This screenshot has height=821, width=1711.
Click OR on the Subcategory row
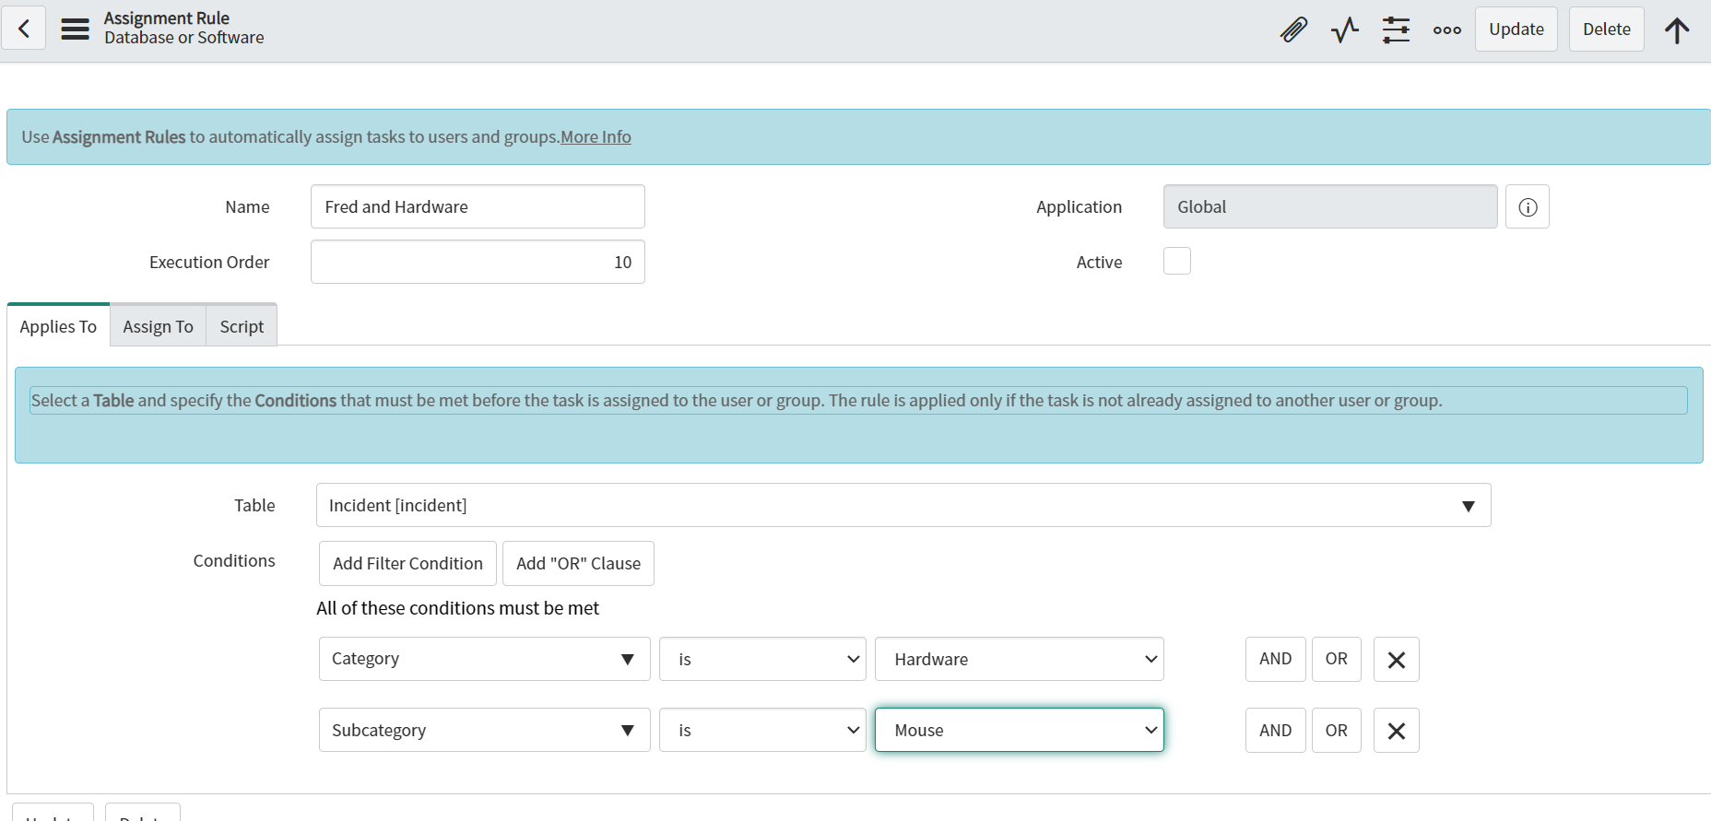1337,731
